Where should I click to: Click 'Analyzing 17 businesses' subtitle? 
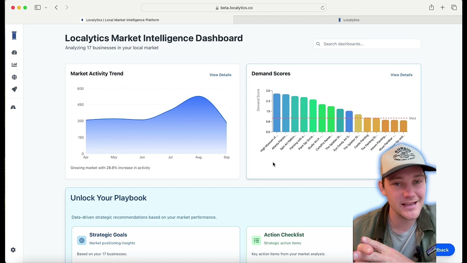point(112,48)
